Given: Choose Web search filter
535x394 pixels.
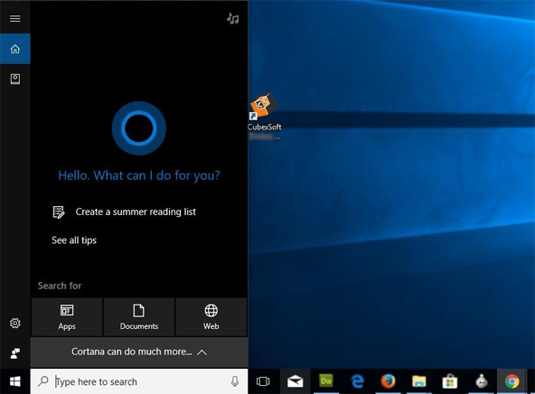Looking at the screenshot, I should coord(211,317).
